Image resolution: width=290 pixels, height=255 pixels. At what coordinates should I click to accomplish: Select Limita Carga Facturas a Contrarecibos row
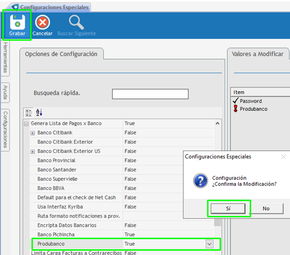click(x=76, y=253)
